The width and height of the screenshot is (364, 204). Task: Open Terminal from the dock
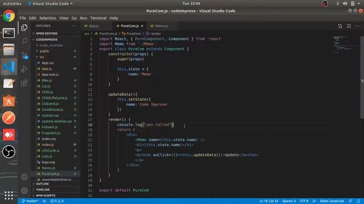pos(9,33)
